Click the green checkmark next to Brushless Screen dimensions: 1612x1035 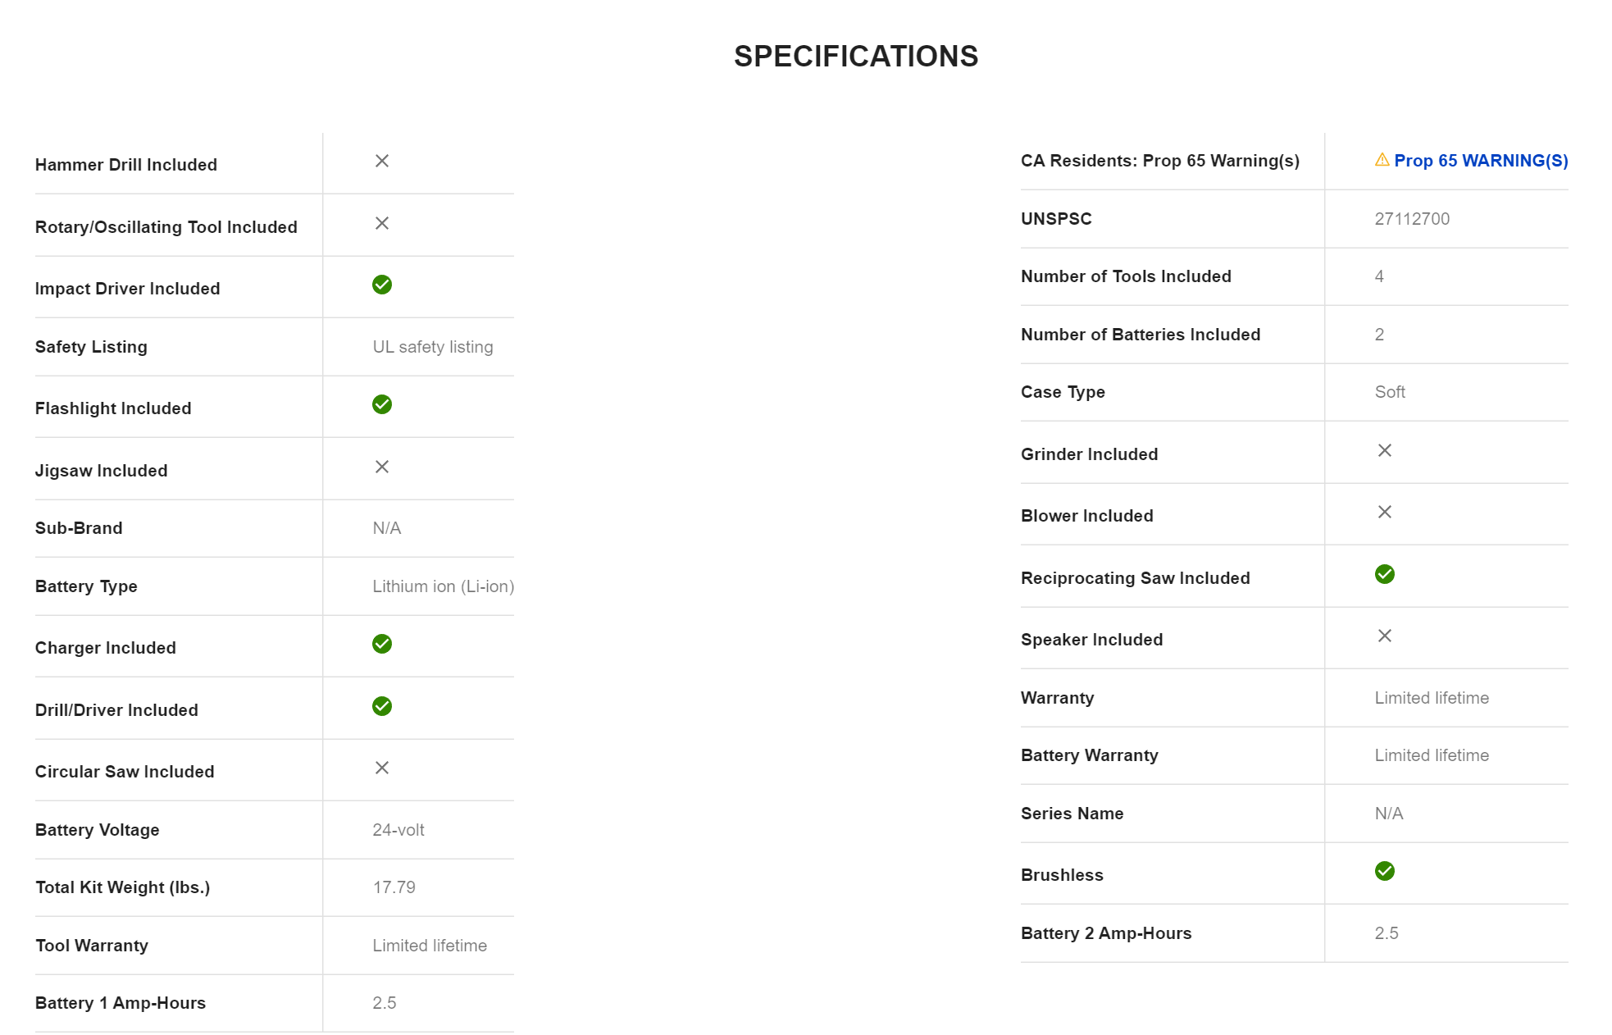point(1385,871)
